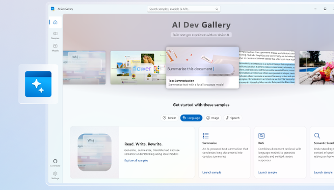
Task: Launch sample for Semantic Search card
Action: point(323,172)
